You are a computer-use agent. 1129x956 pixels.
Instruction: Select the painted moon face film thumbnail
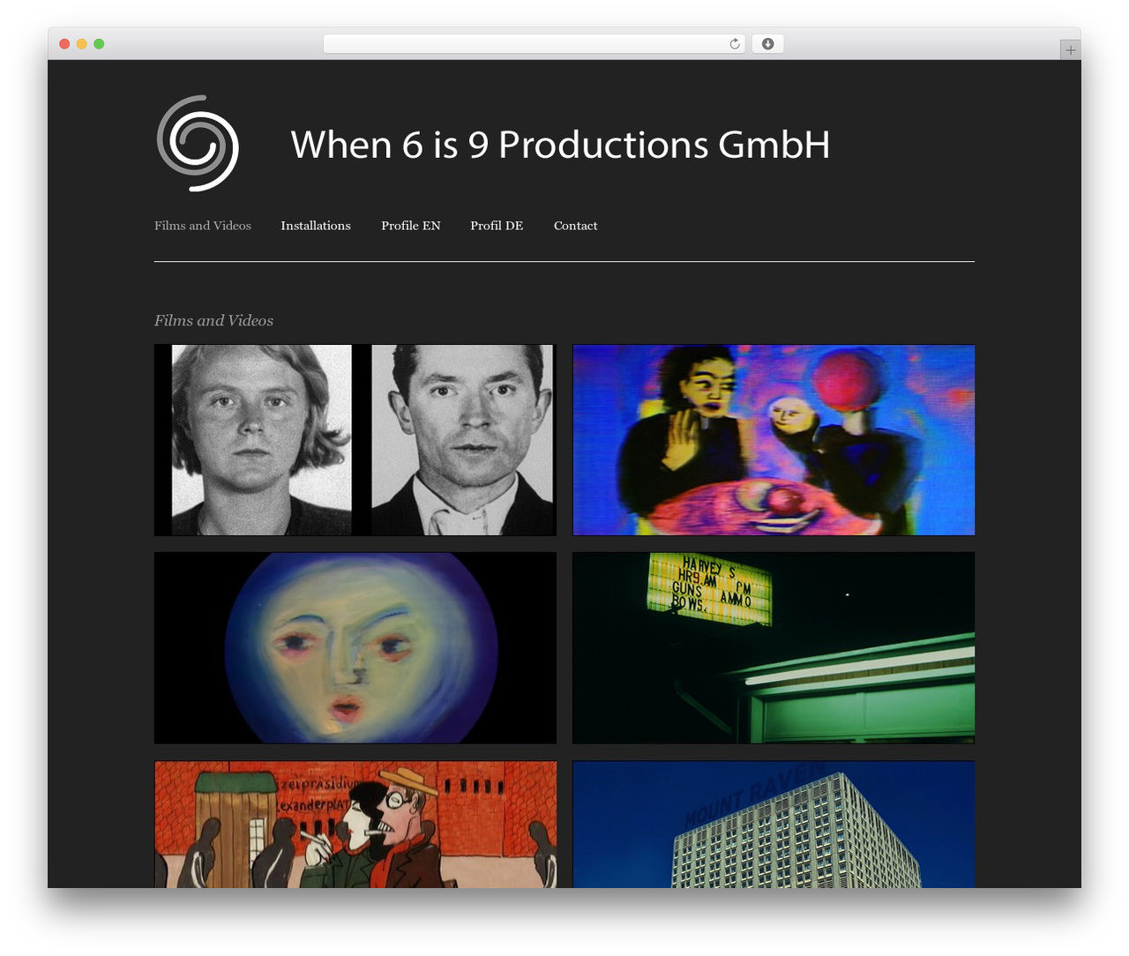355,648
